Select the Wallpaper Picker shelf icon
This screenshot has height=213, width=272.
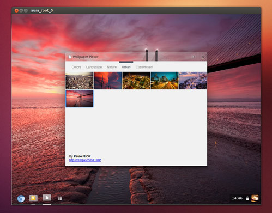tap(47, 198)
